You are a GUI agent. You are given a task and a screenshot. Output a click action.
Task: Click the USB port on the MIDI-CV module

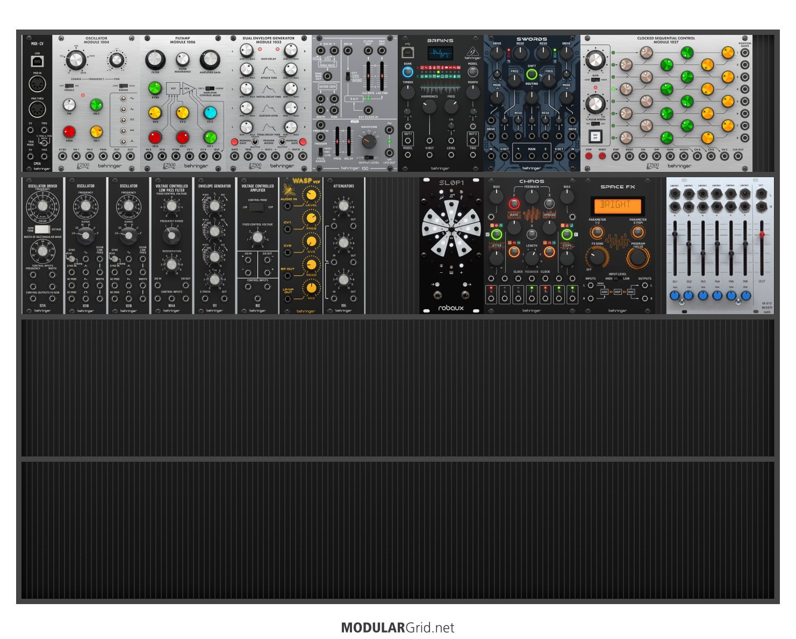click(x=37, y=61)
